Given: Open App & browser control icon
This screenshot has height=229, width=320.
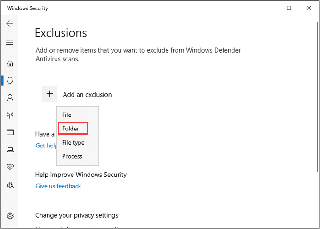Looking at the screenshot, I should 10,132.
